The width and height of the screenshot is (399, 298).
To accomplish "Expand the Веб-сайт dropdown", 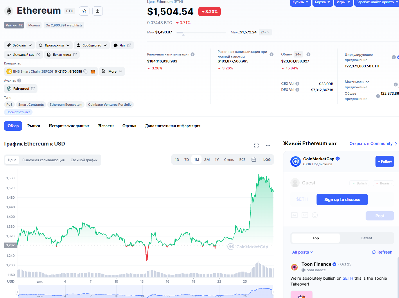I will tap(19, 45).
